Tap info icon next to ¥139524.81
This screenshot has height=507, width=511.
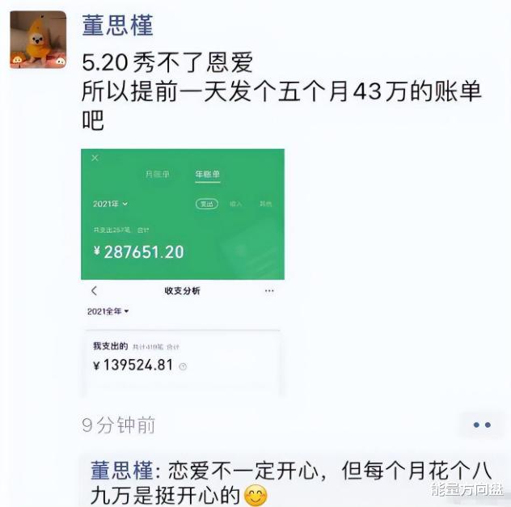click(x=183, y=366)
